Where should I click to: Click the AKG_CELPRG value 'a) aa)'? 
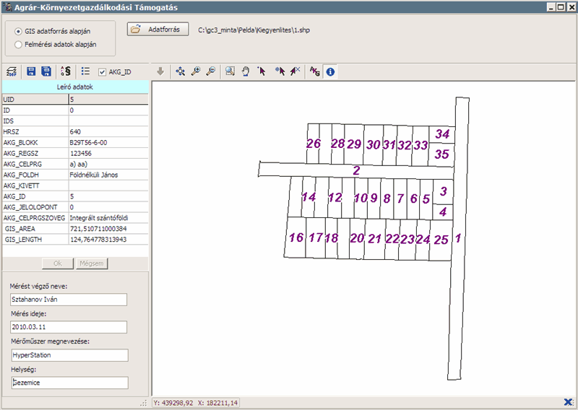pos(108,165)
